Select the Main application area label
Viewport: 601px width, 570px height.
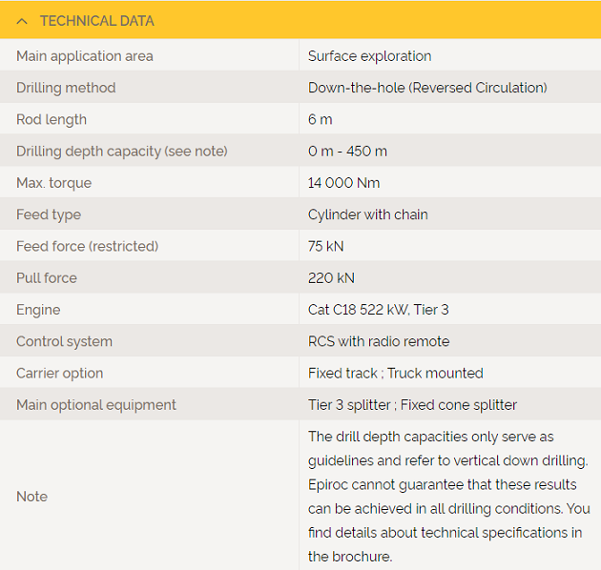point(85,56)
